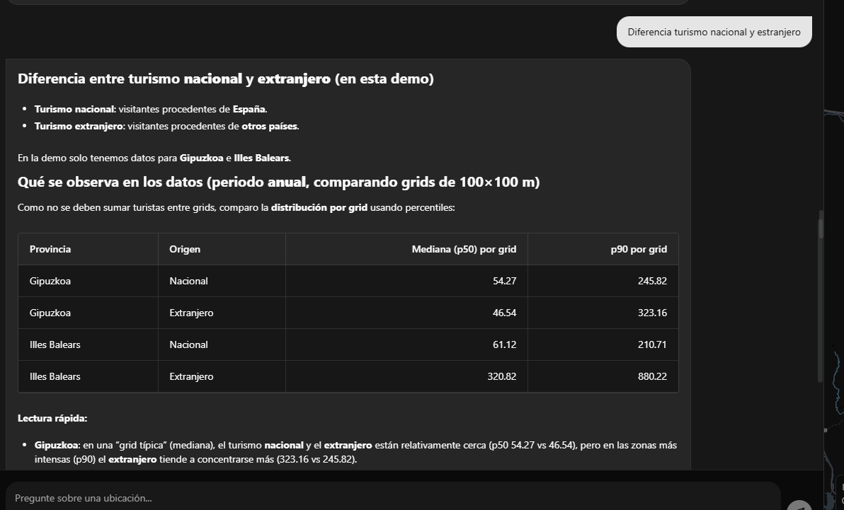Click the 'Mediana (p50) por grid' header
Screen dimensions: 844x510
point(464,249)
